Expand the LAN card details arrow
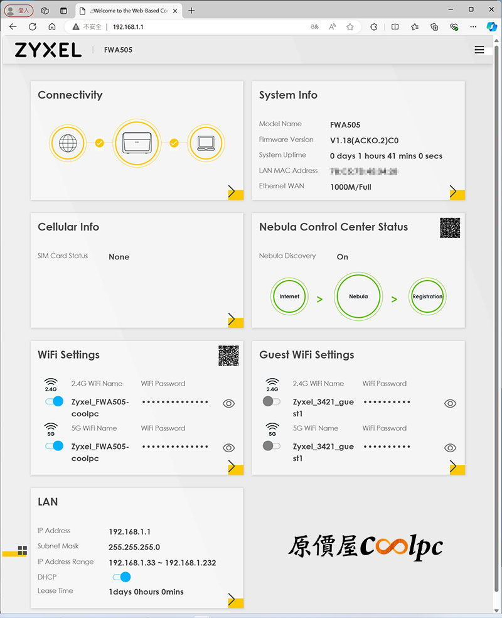 coord(235,600)
